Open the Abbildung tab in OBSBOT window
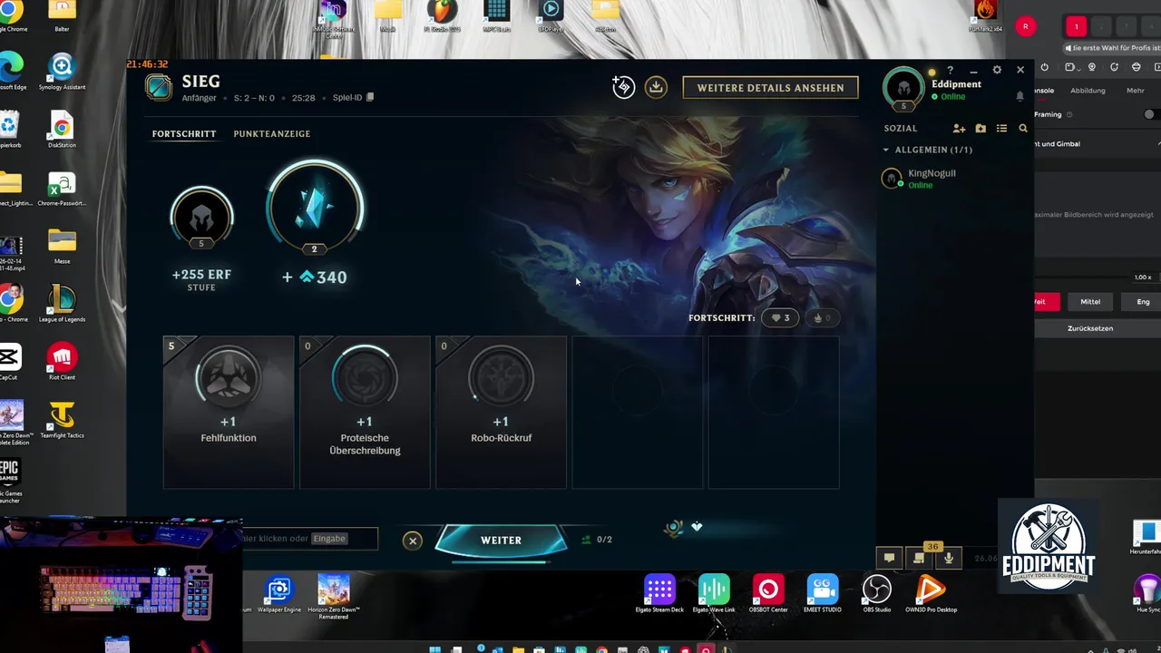 [1088, 91]
